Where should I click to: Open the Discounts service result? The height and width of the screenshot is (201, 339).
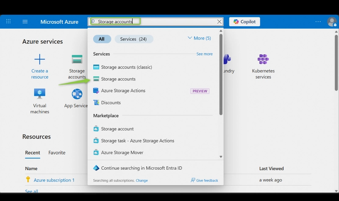click(111, 102)
